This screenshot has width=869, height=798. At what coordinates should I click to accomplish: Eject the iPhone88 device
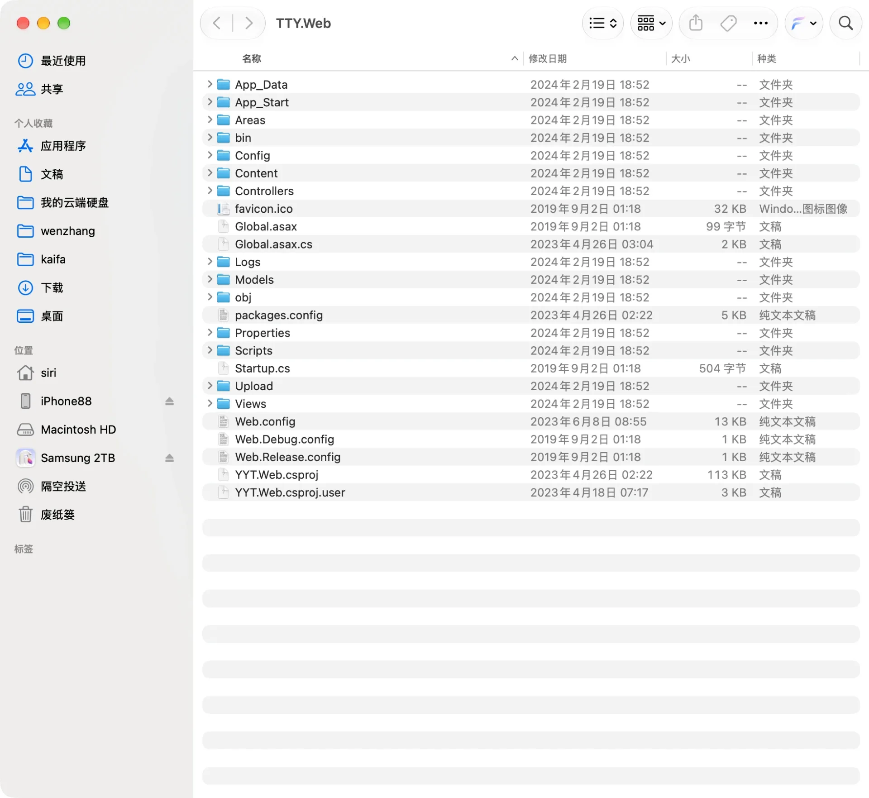coord(169,401)
